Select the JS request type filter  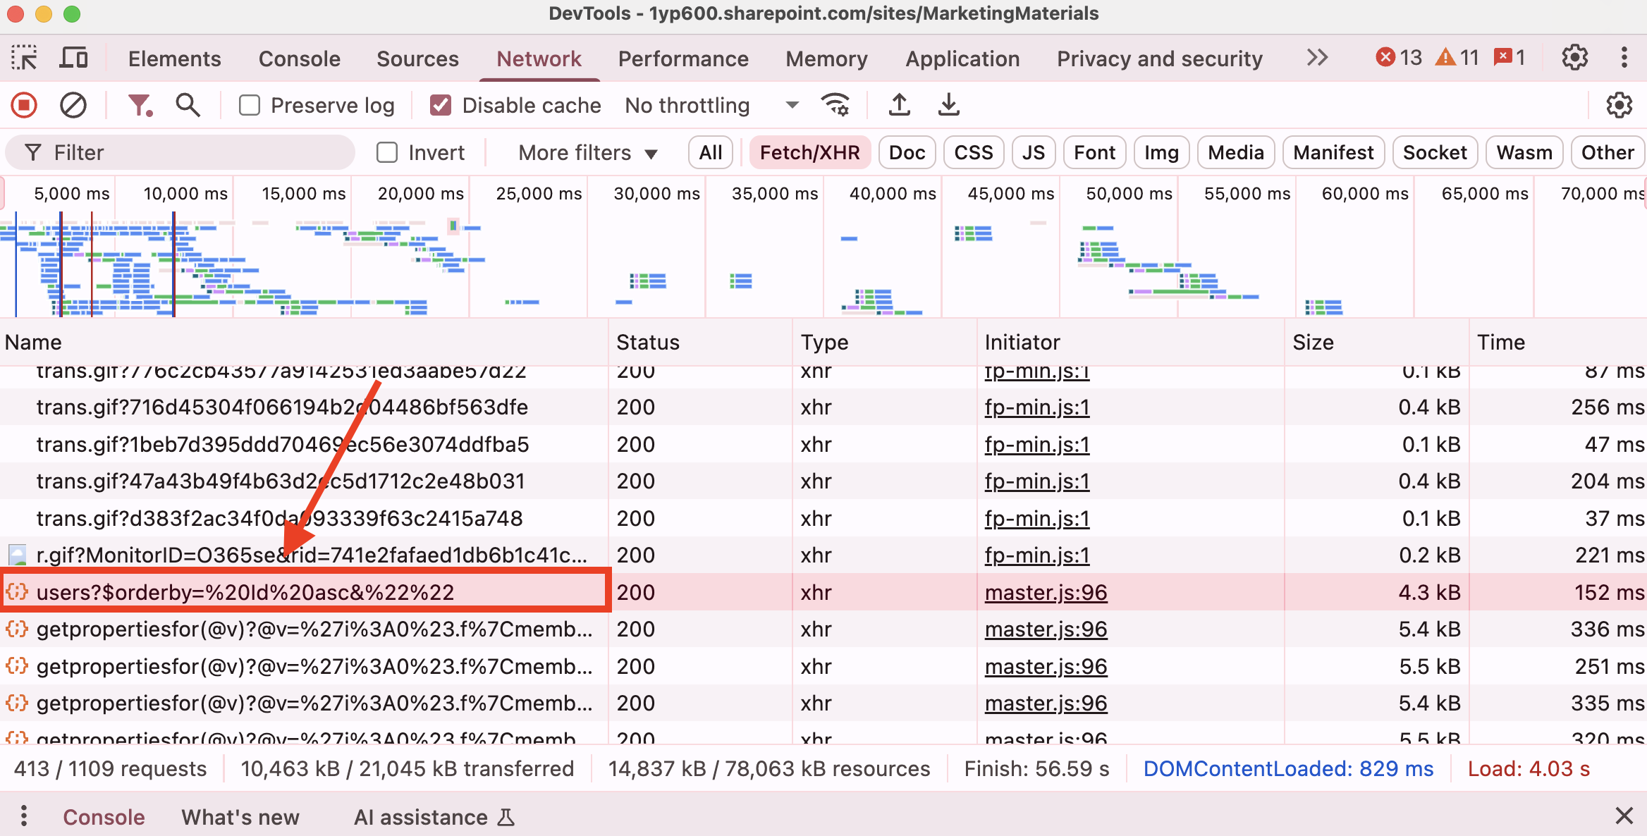pos(1033,153)
